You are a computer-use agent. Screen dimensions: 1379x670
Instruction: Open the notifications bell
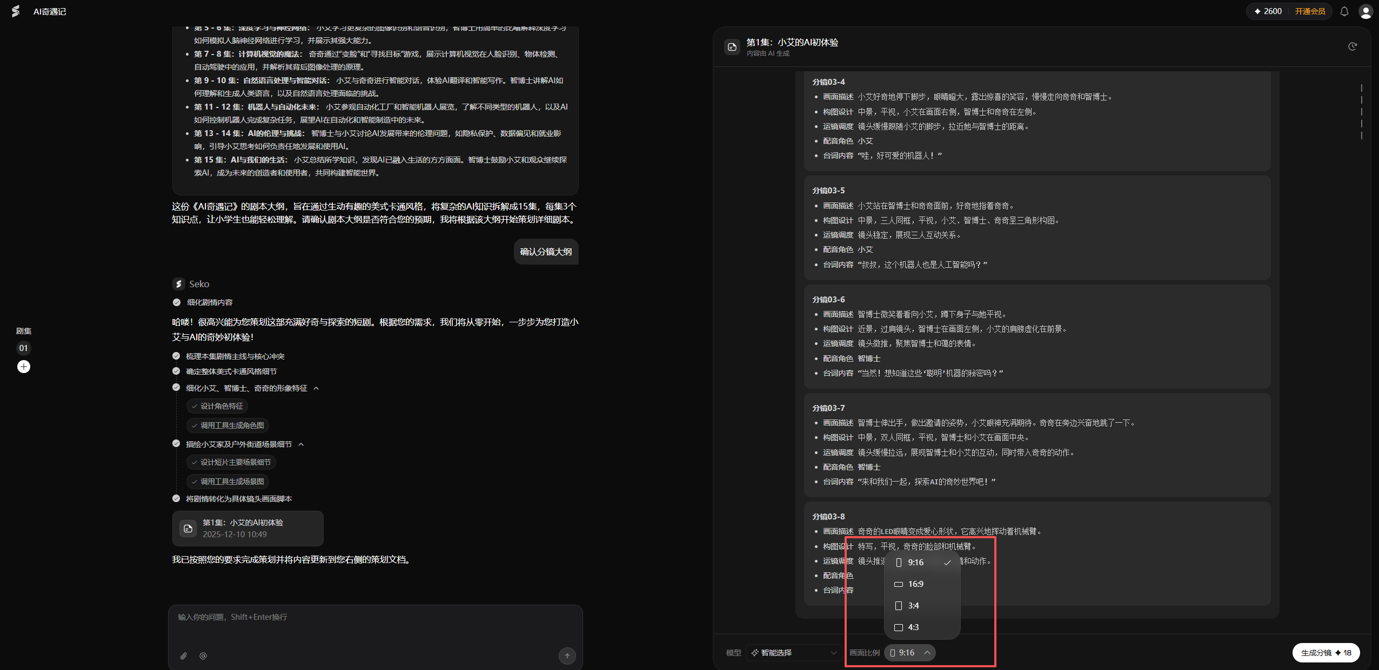pyautogui.click(x=1344, y=11)
